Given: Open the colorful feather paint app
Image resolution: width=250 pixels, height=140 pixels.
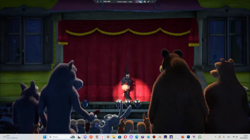Looking at the screenshot, I should pyautogui.click(x=194, y=137).
